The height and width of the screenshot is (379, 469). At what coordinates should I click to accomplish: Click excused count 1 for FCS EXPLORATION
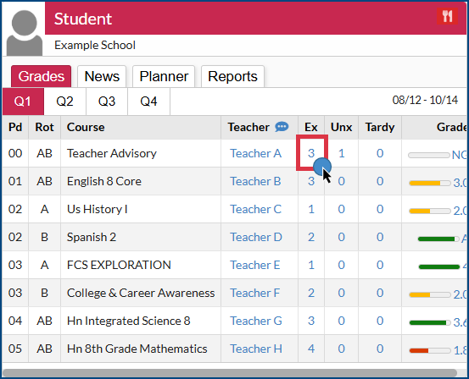click(311, 265)
